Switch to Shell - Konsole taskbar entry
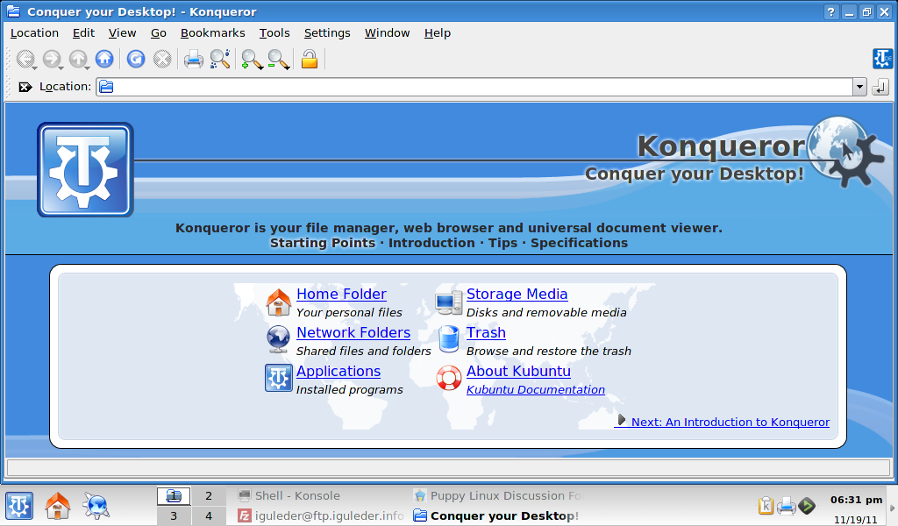The image size is (898, 526). point(321,495)
